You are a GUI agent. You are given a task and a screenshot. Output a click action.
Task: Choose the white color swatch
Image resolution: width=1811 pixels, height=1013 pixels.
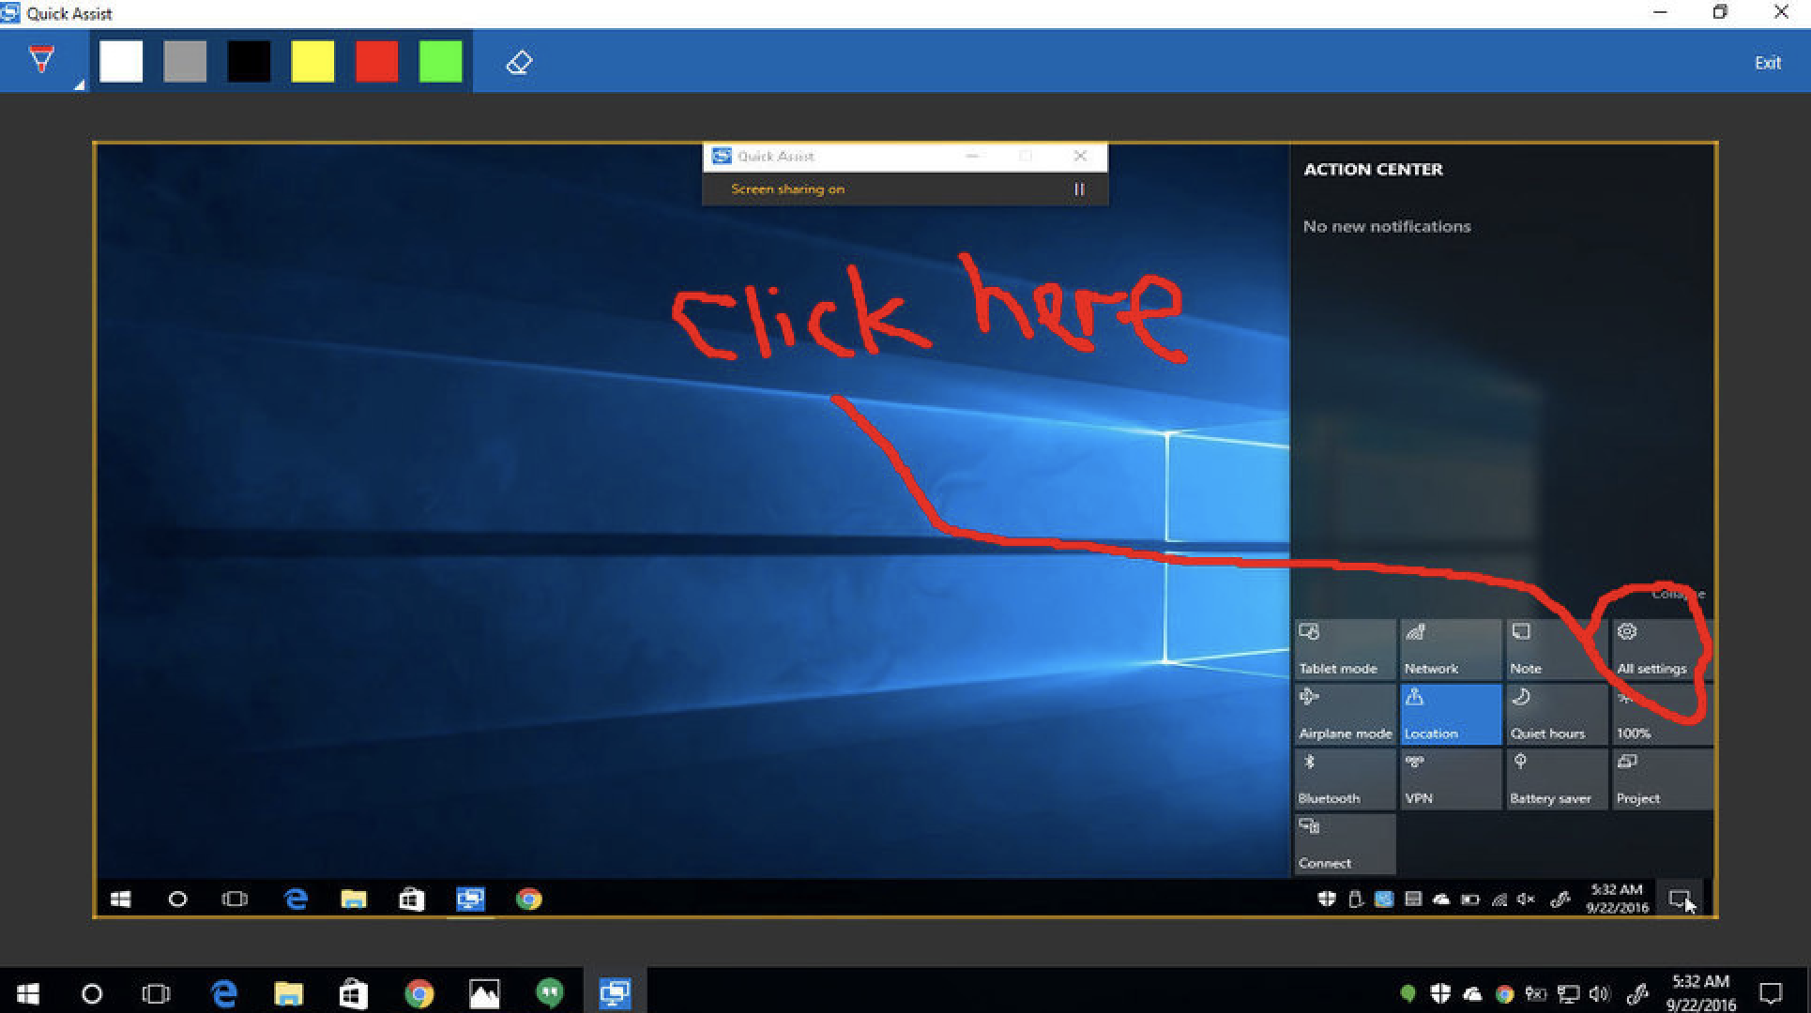[x=121, y=62]
